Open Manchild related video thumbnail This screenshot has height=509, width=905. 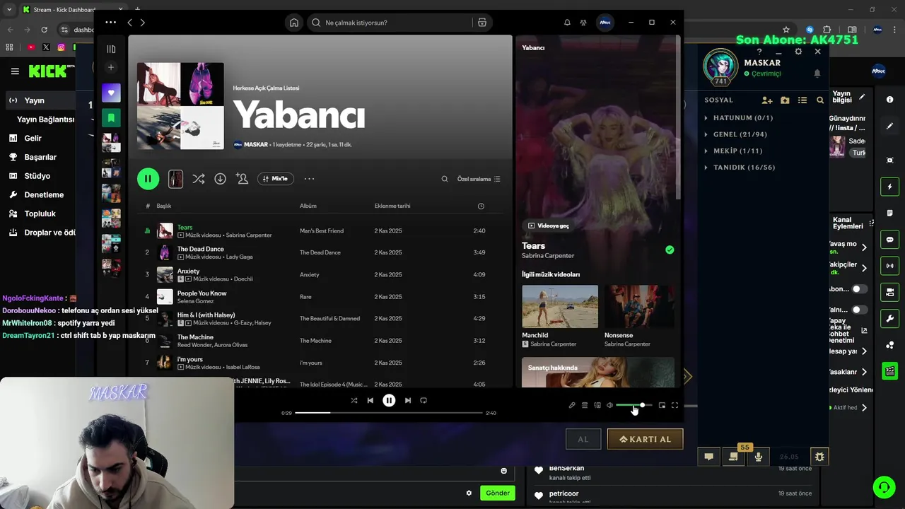click(x=560, y=306)
